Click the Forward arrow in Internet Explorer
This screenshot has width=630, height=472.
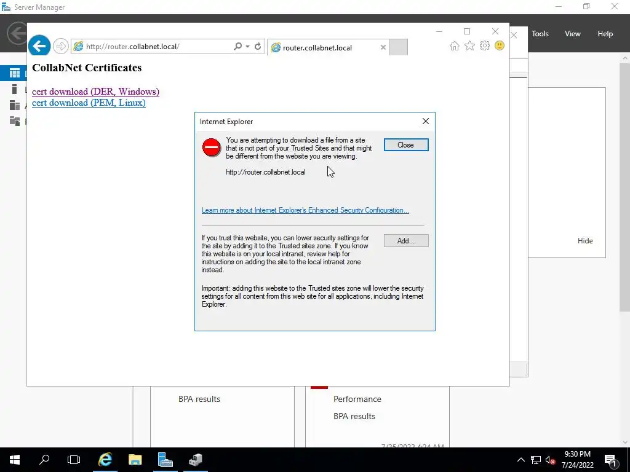(61, 47)
